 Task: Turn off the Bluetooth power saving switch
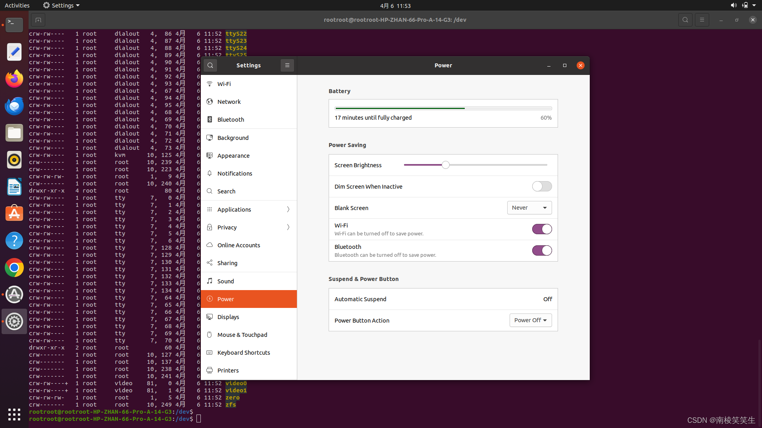coord(542,250)
